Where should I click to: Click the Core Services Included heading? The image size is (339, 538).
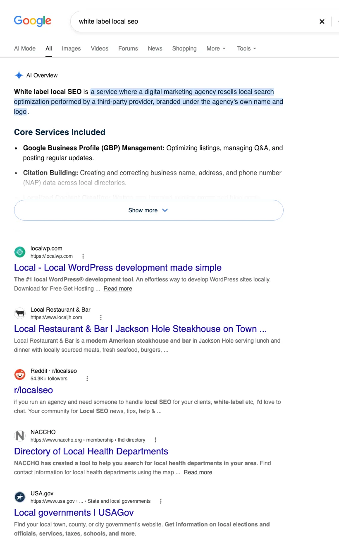point(60,132)
